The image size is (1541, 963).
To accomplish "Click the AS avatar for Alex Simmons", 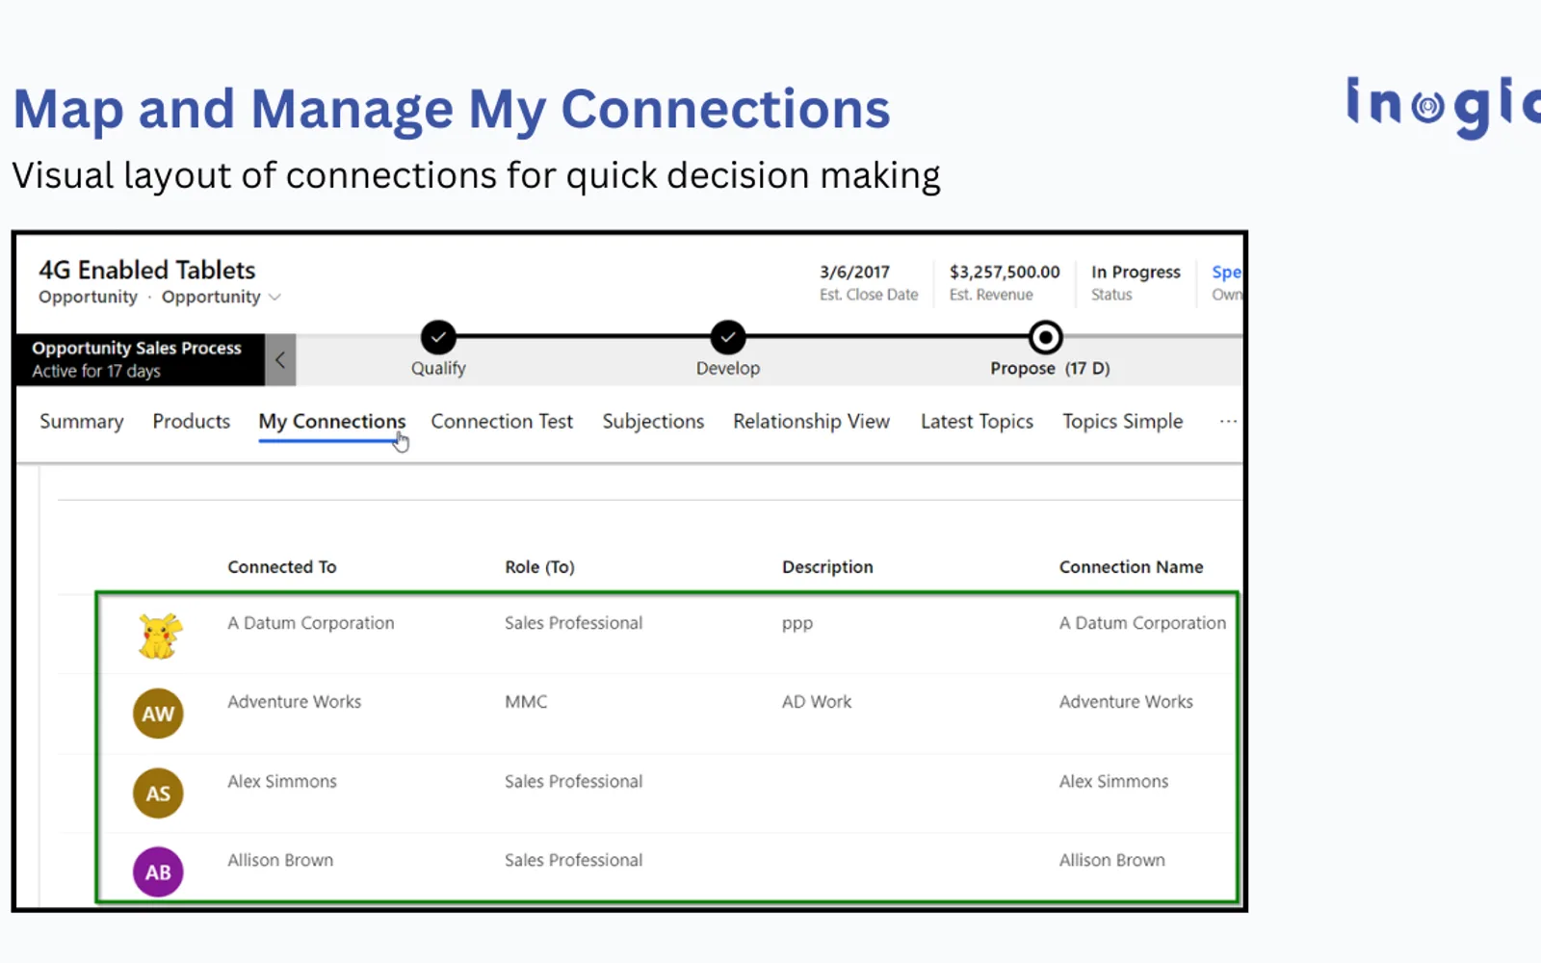I will point(158,793).
